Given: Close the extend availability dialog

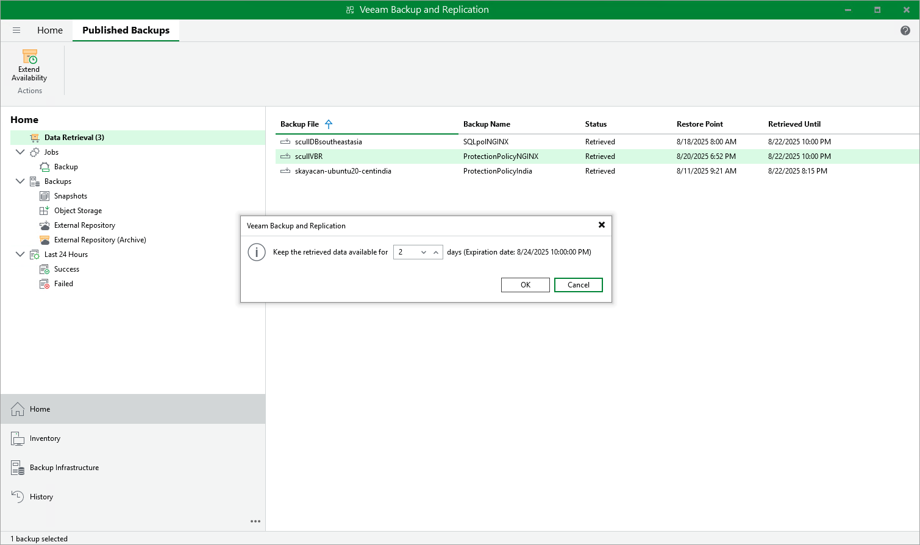Looking at the screenshot, I should [x=602, y=225].
